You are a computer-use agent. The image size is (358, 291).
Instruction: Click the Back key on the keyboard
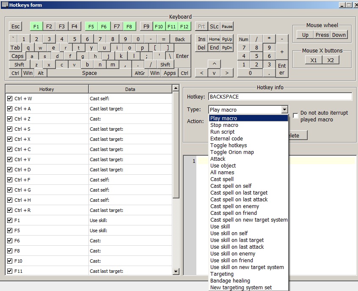point(180,39)
